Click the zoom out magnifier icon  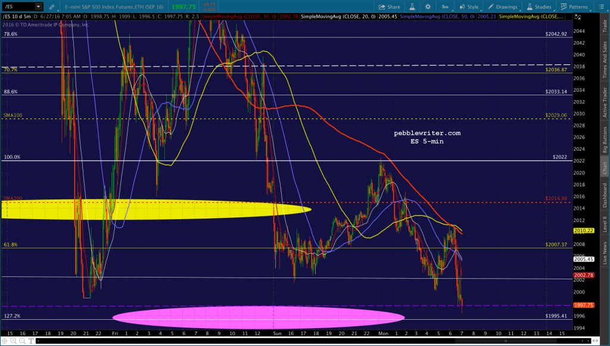point(22,341)
